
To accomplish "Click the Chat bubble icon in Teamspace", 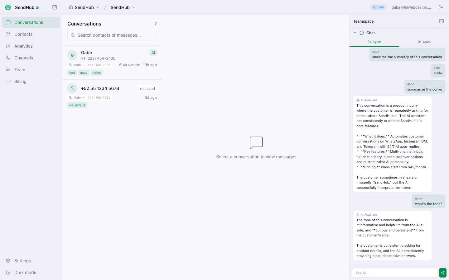I will [x=362, y=33].
